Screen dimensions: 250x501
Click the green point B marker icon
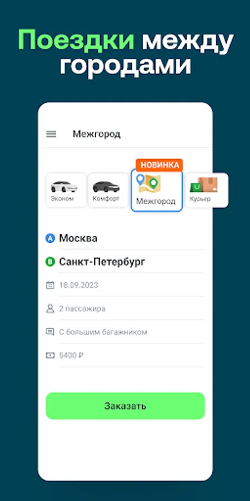(x=50, y=262)
